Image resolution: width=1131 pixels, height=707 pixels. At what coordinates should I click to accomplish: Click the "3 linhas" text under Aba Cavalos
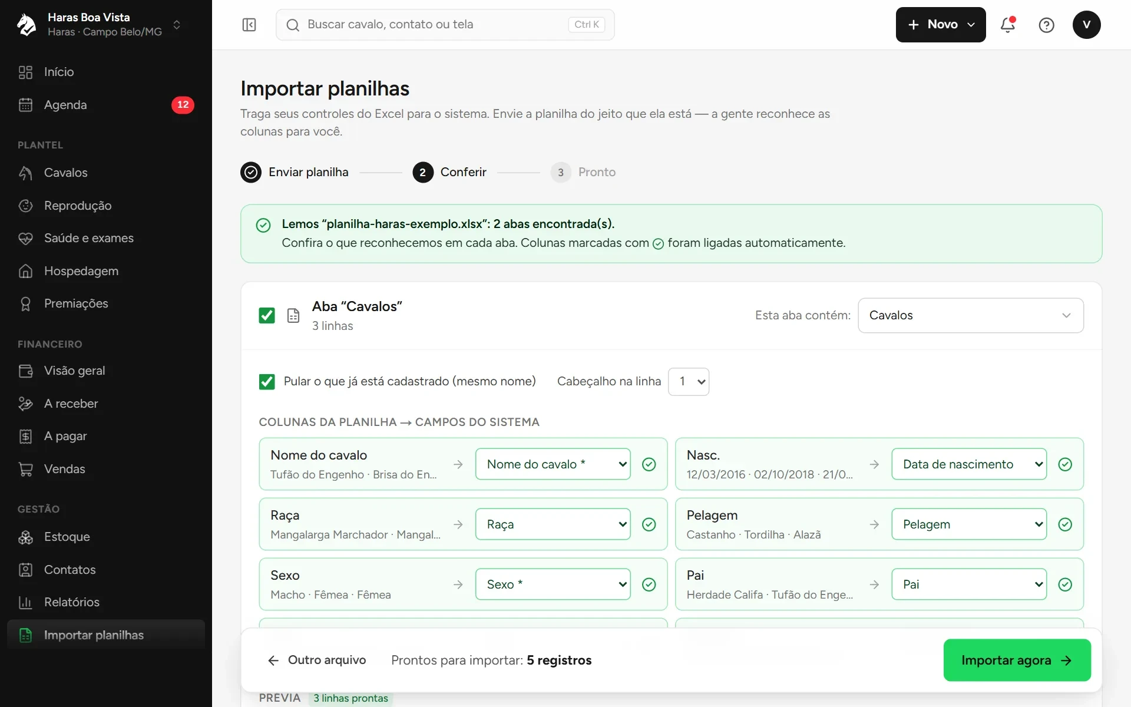tap(332, 326)
